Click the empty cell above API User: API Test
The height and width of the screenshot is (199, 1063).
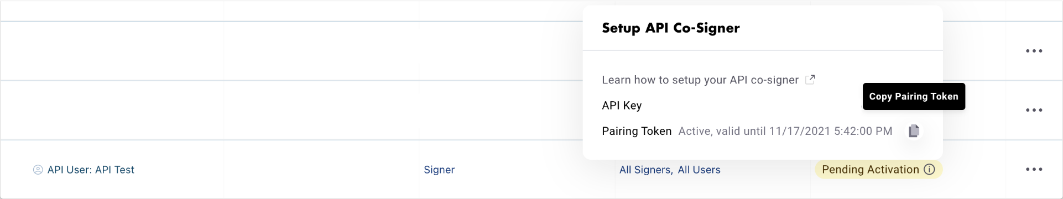(112, 110)
